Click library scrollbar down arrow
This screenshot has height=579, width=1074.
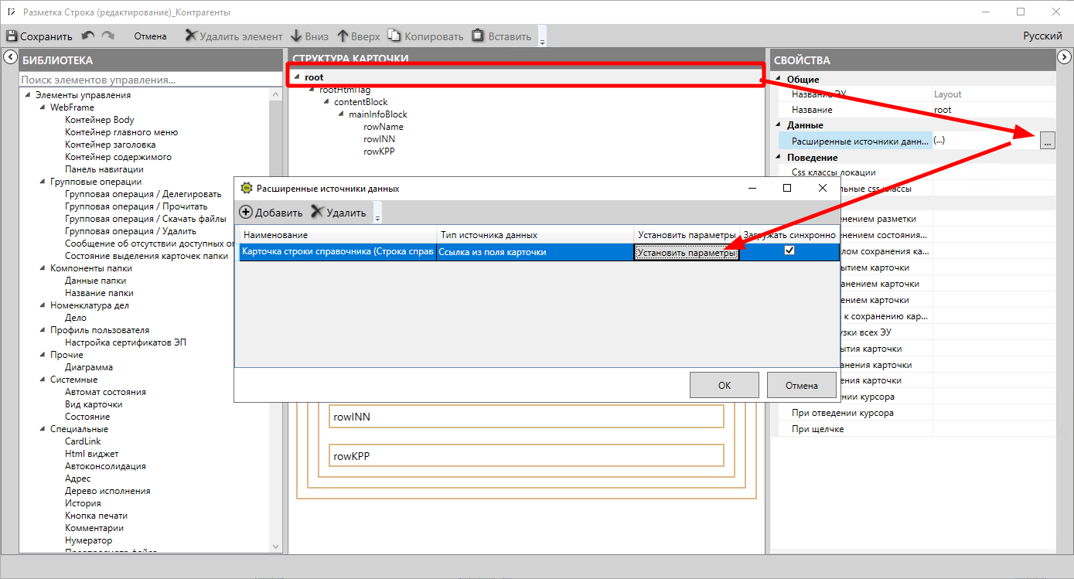277,547
